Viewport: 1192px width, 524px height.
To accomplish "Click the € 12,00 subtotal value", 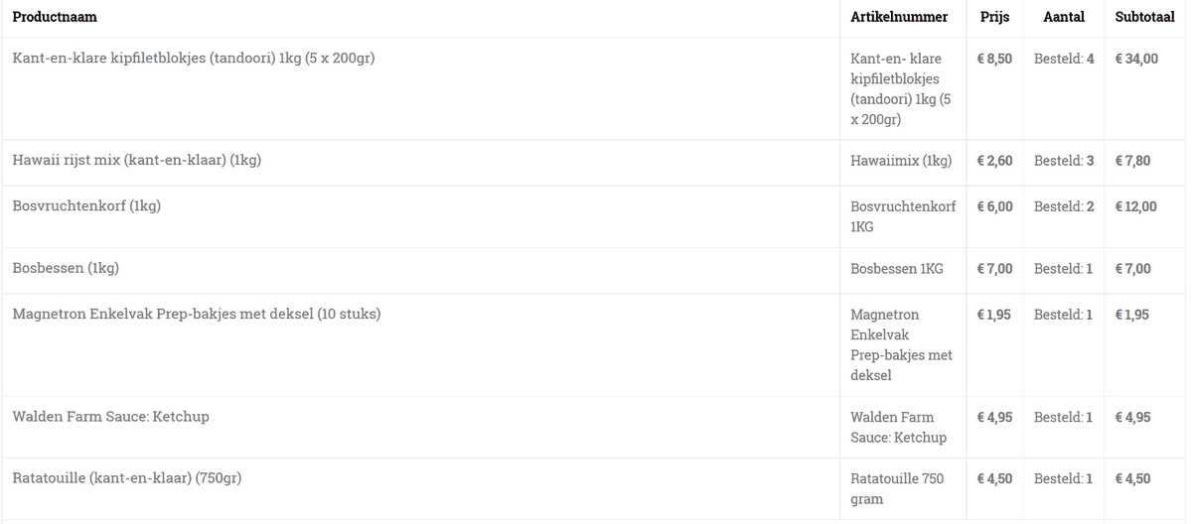I will coord(1136,206).
